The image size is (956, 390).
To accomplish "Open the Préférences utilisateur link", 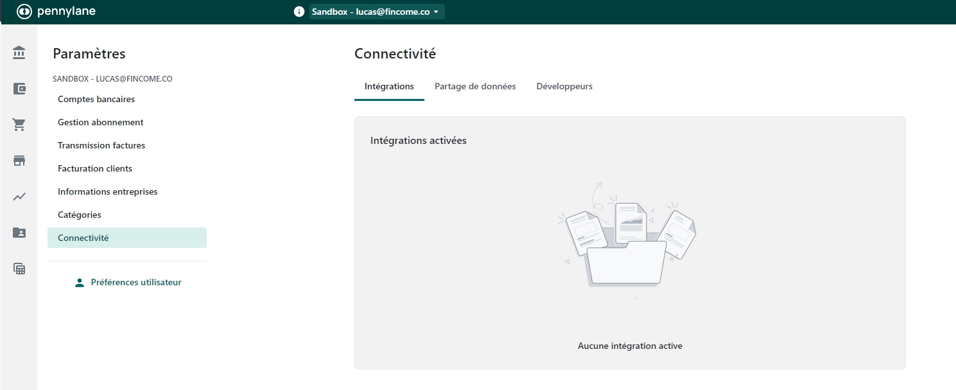I will (x=135, y=282).
